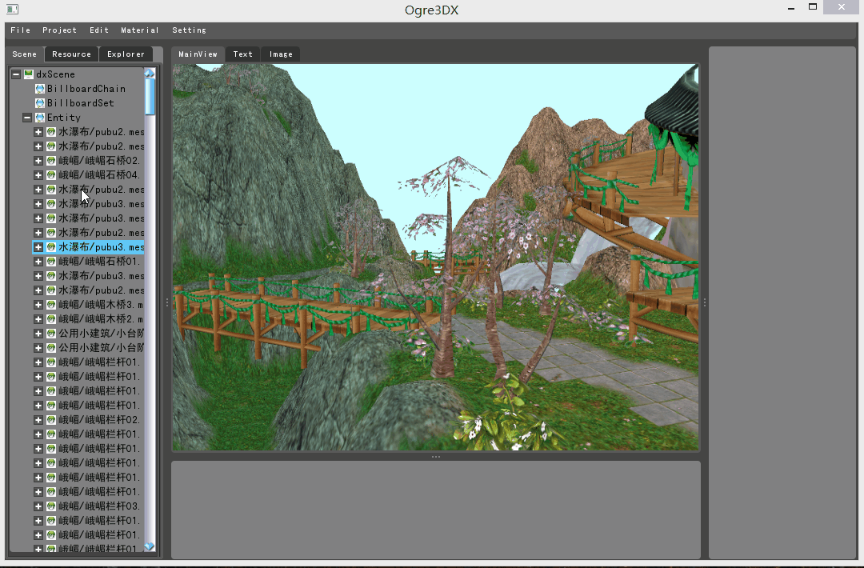Expand the 峨嵋栏杆02 entity node
This screenshot has height=568, width=864.
38,420
